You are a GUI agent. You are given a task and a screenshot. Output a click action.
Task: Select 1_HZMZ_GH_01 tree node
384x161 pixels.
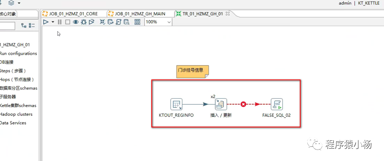click(15, 45)
